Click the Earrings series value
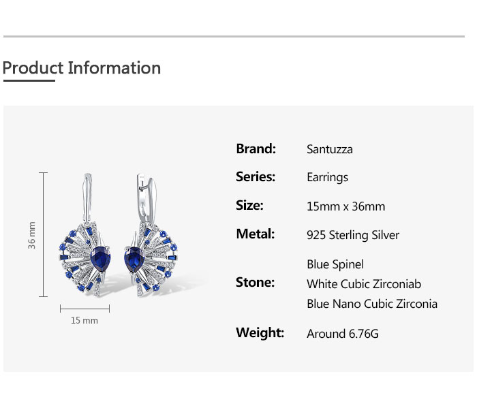Image resolution: width=477 pixels, height=406 pixels. (327, 178)
